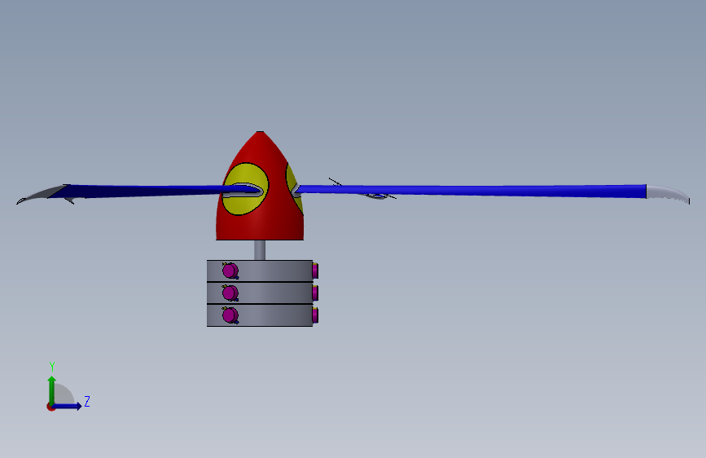
Task: Click the "Z" axis label
Action: [x=87, y=401]
